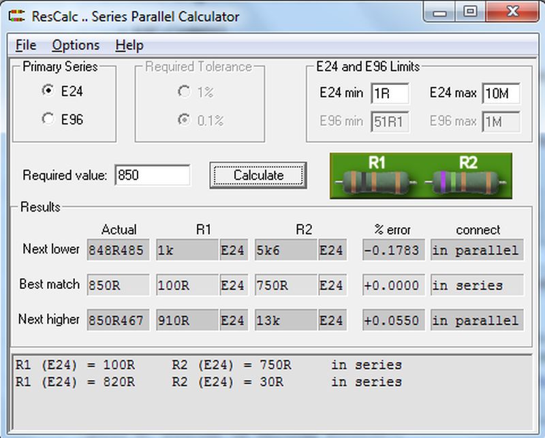Click the -0.1783 percent error field
Image resolution: width=545 pixels, height=438 pixels.
[x=394, y=250]
